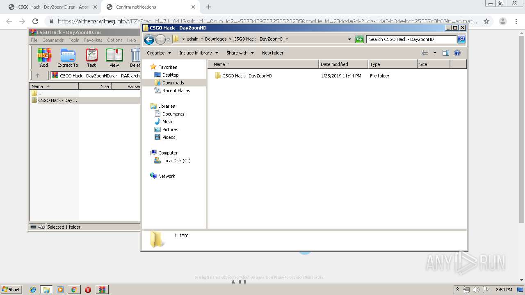525x295 pixels.
Task: Open the Windows Explorer taskbar icon
Action: point(46,290)
